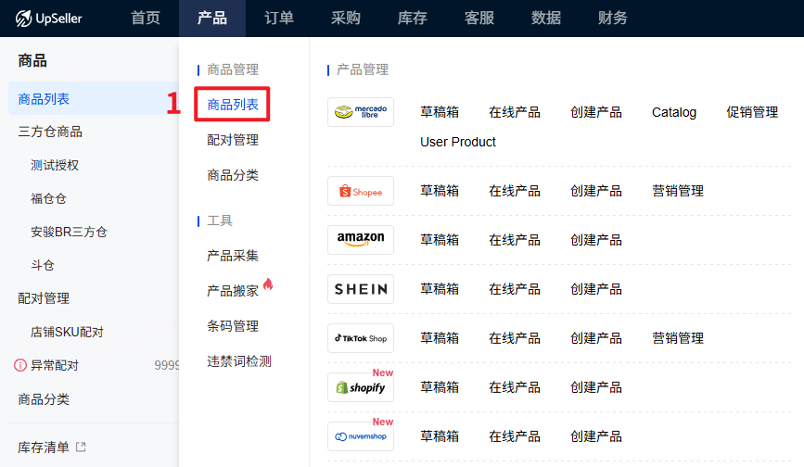
Task: Click the Mercado Libre platform logo
Action: (361, 112)
